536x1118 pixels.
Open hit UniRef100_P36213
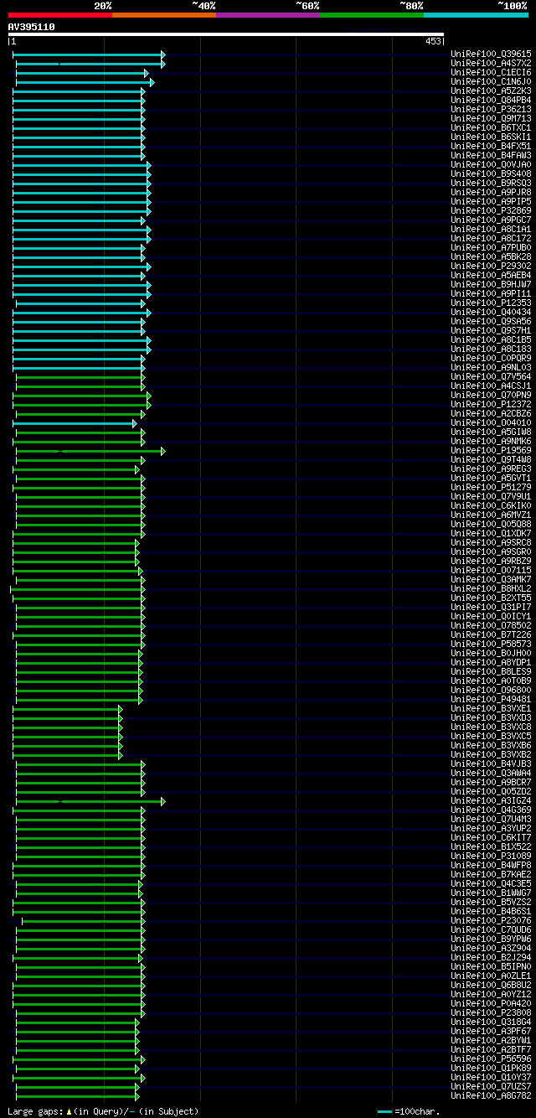tap(491, 109)
